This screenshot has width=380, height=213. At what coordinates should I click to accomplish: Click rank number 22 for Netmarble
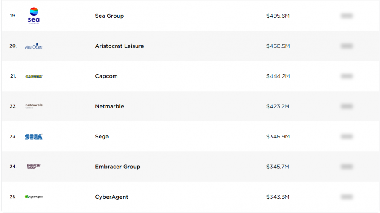pos(13,106)
